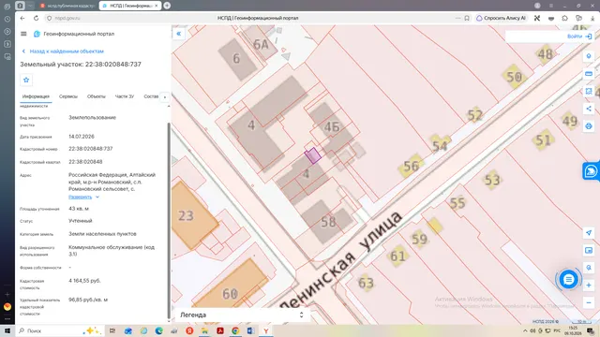The image size is (600, 337).
Task: Click Yandex Browser icon in taskbar
Action: [265, 330]
